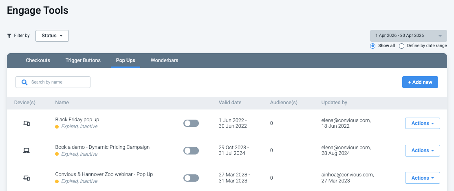Image resolution: width=454 pixels, height=191 pixels.
Task: Click the funnel filter icon
Action: [9, 36]
